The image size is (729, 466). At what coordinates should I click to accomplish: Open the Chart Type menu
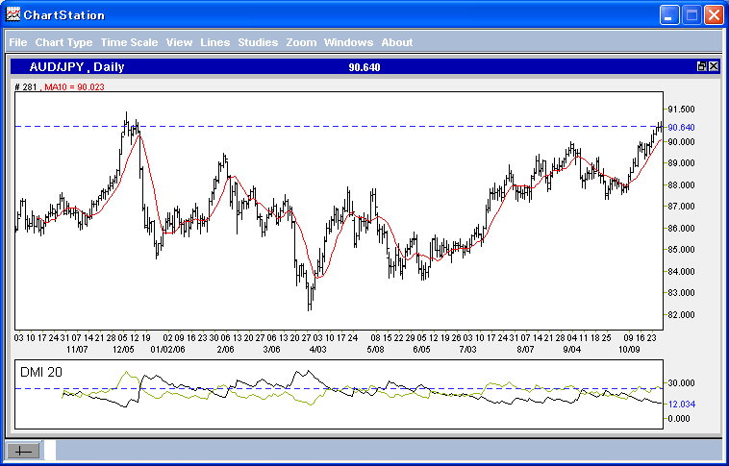coord(63,42)
